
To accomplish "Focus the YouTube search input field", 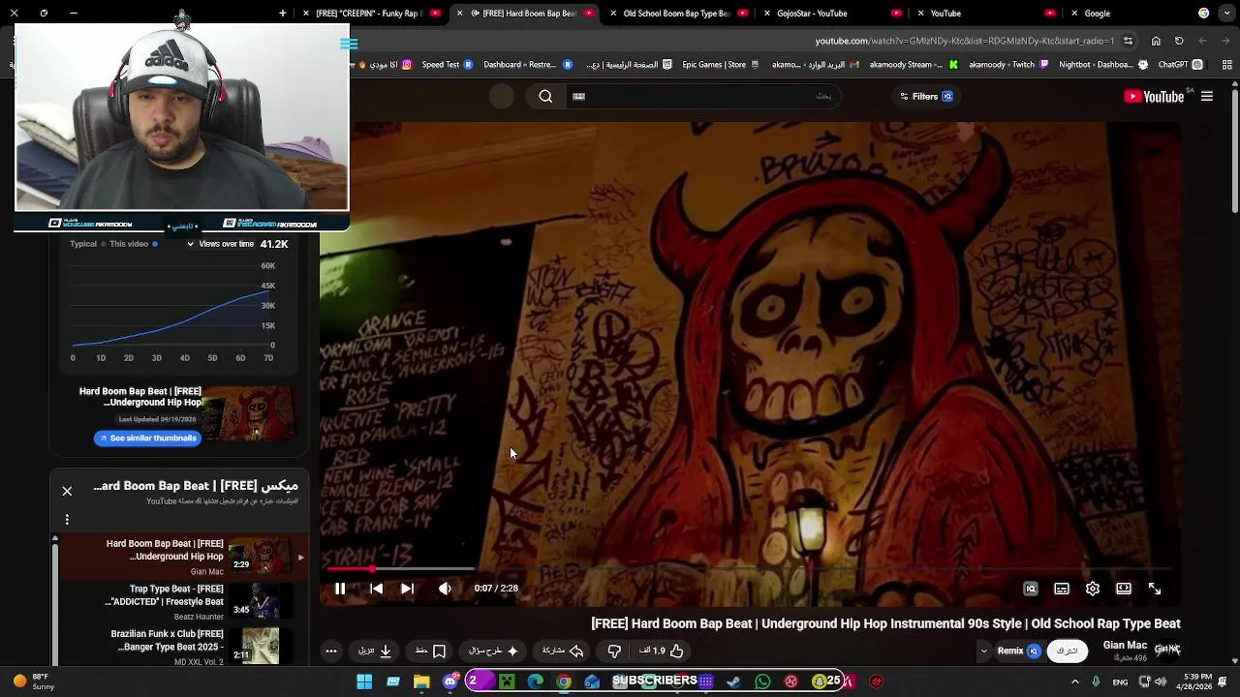I will click(x=702, y=96).
